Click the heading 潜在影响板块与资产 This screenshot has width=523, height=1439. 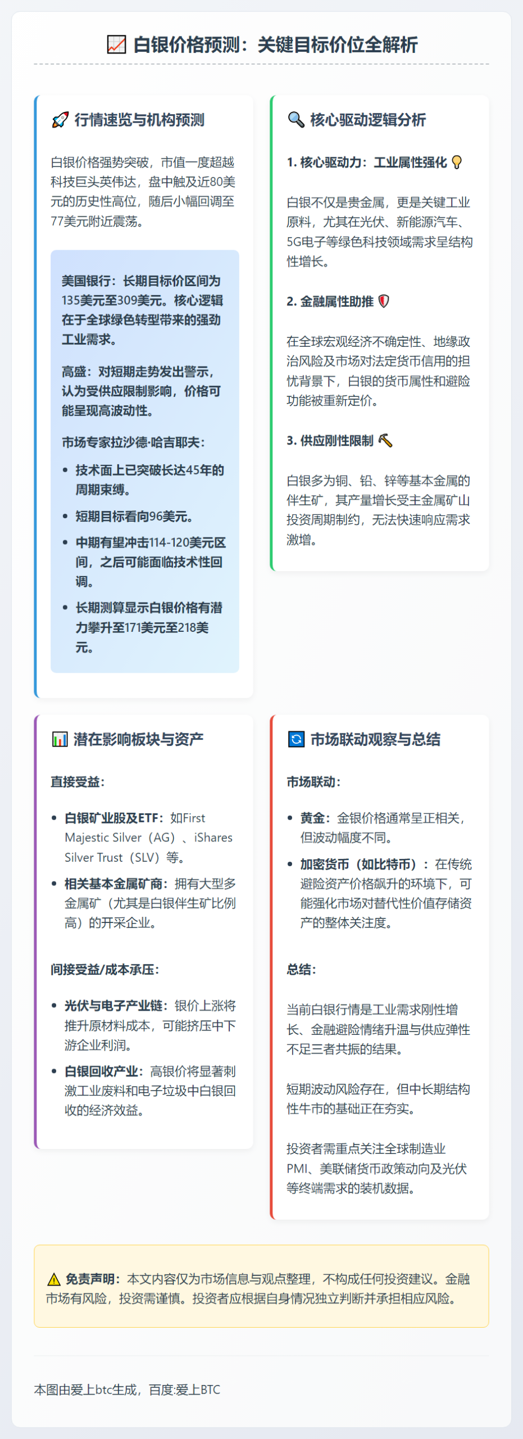(139, 739)
